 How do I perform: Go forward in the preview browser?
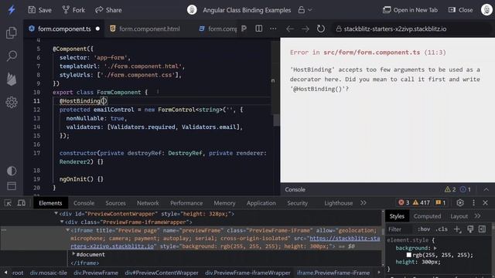pos(305,29)
